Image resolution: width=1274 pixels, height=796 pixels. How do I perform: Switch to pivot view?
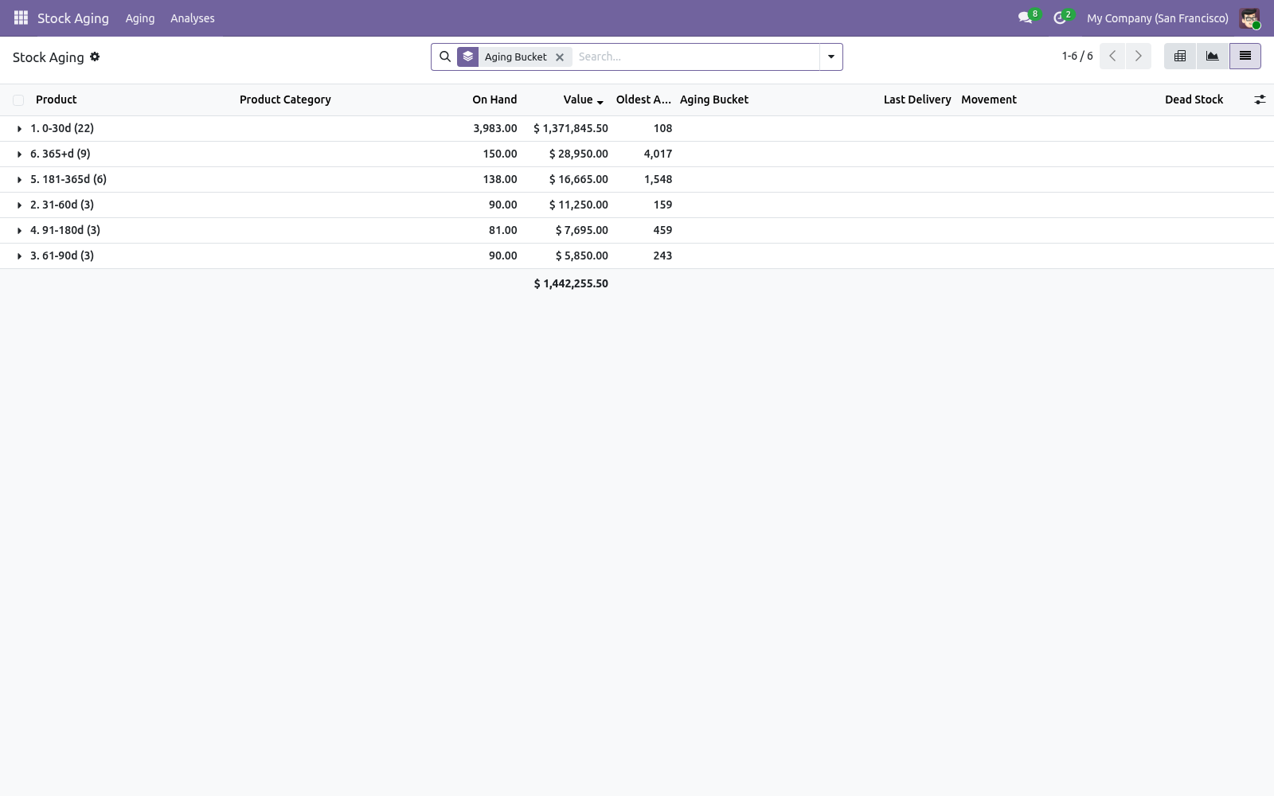(x=1180, y=57)
